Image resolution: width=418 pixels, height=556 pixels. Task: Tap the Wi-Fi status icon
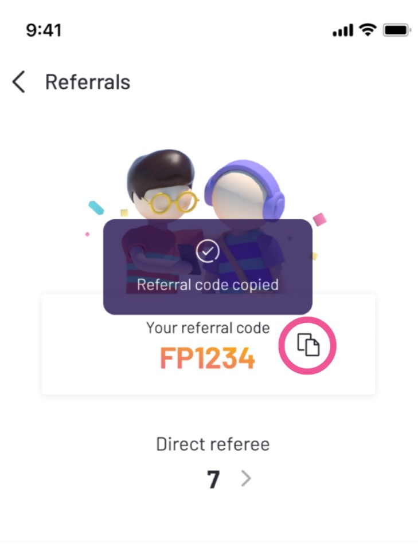(x=368, y=30)
